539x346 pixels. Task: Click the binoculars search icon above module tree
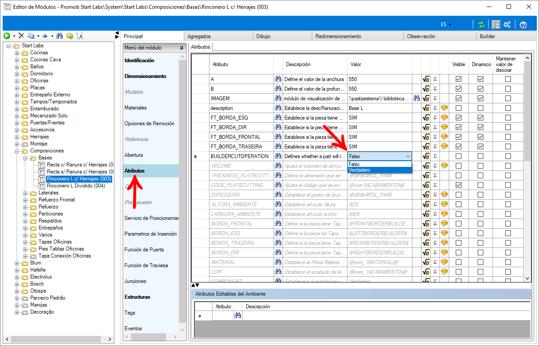59,36
